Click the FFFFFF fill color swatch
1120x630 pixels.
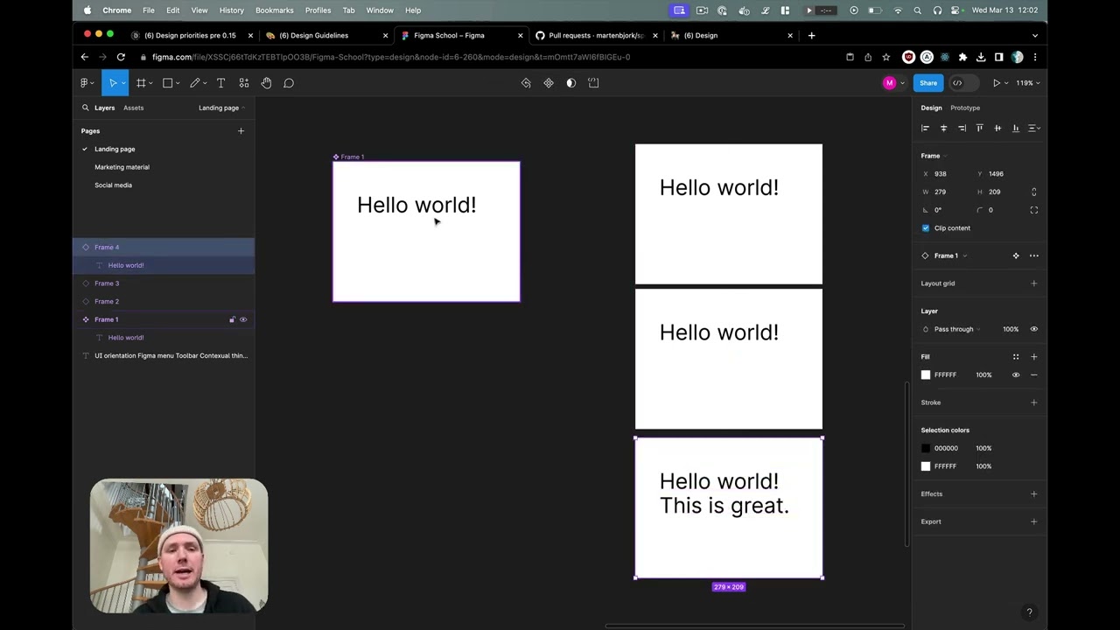926,374
